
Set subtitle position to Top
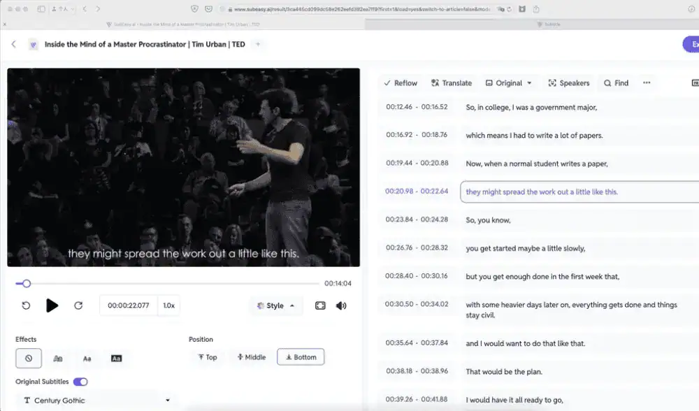tap(208, 357)
